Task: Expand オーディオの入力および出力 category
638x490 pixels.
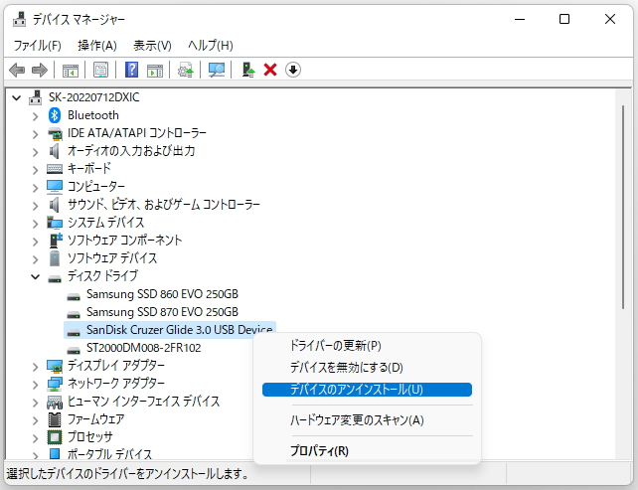Action: (x=36, y=152)
